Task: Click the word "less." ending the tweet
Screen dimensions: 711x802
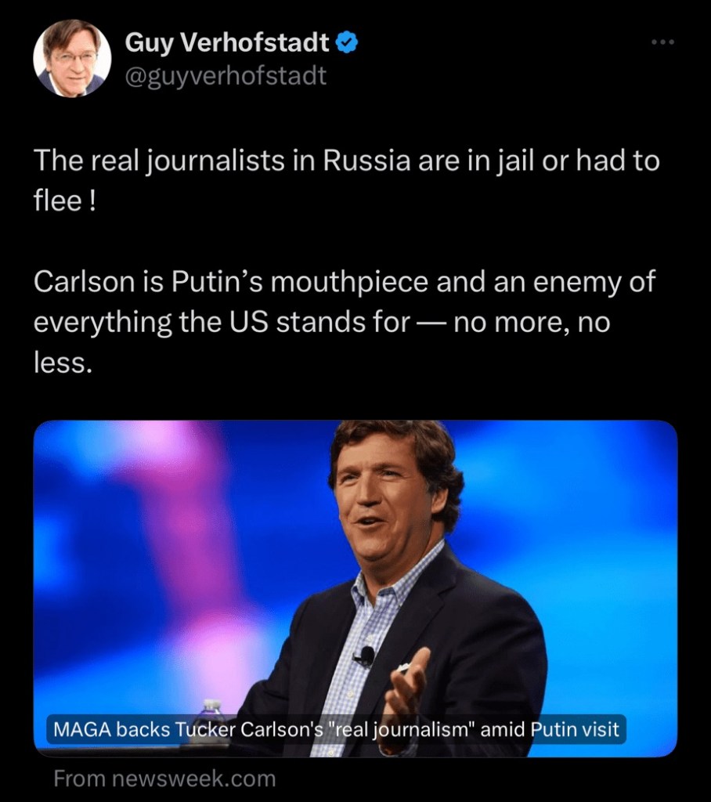Action: click(x=63, y=362)
